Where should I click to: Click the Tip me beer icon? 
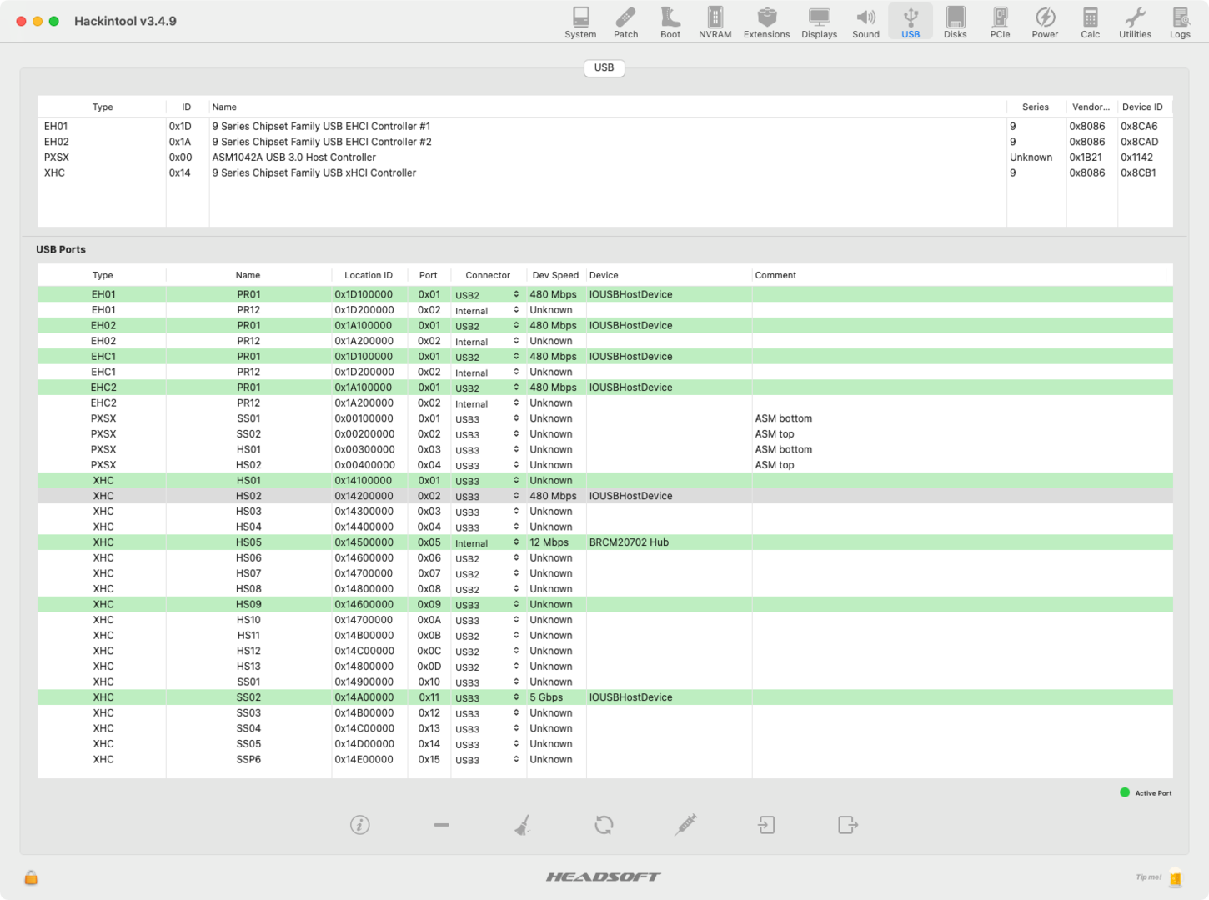tap(1175, 877)
